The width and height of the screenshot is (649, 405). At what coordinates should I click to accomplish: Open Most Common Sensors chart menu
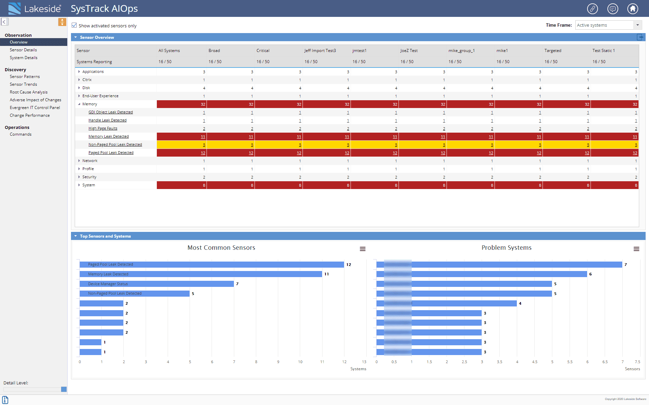[363, 249]
